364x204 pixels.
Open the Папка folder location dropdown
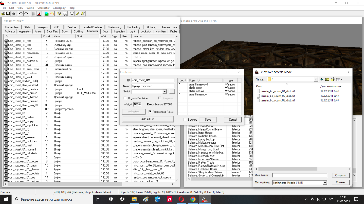click(316, 79)
